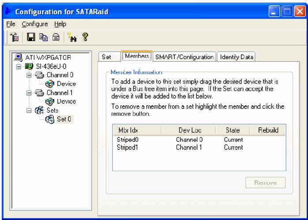Close the SATARaid configuration window
308x220 pixels.
[x=300, y=11]
